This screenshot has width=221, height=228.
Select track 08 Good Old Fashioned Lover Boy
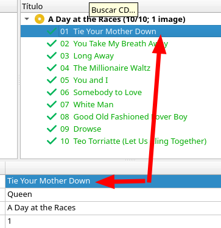point(121,116)
